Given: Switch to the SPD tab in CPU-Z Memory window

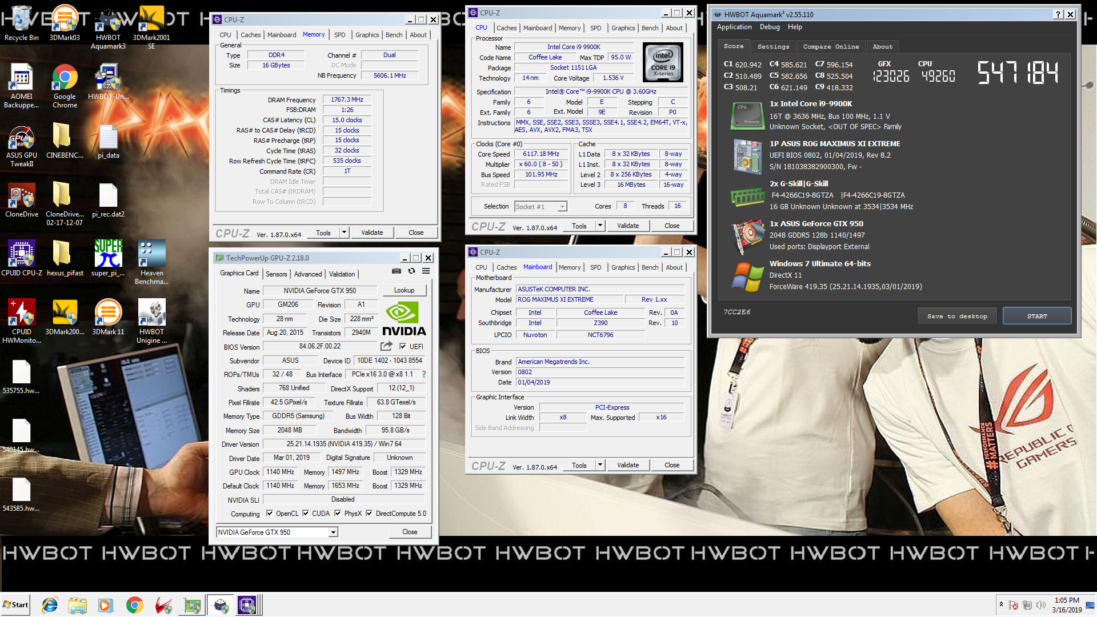Looking at the screenshot, I should click(x=339, y=35).
